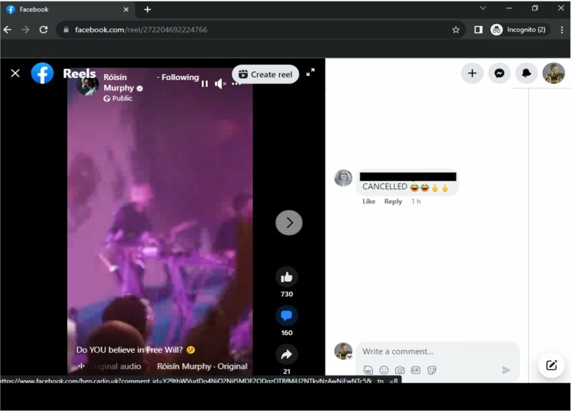Insert an emoji in the comment
572x411 pixels.
[384, 371]
